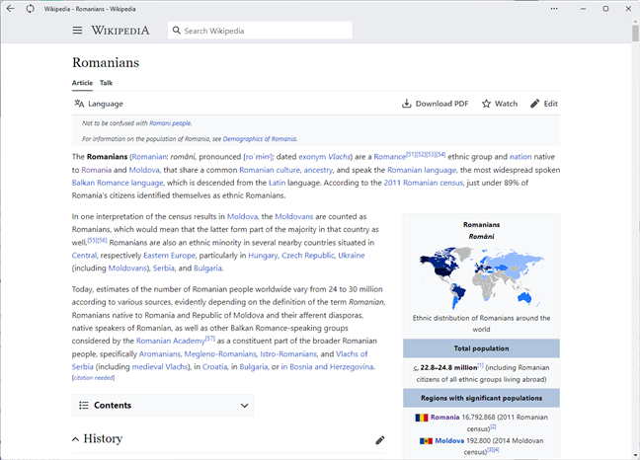The width and height of the screenshot is (640, 460).
Task: Open the Istro-Romanians link
Action: tap(288, 354)
